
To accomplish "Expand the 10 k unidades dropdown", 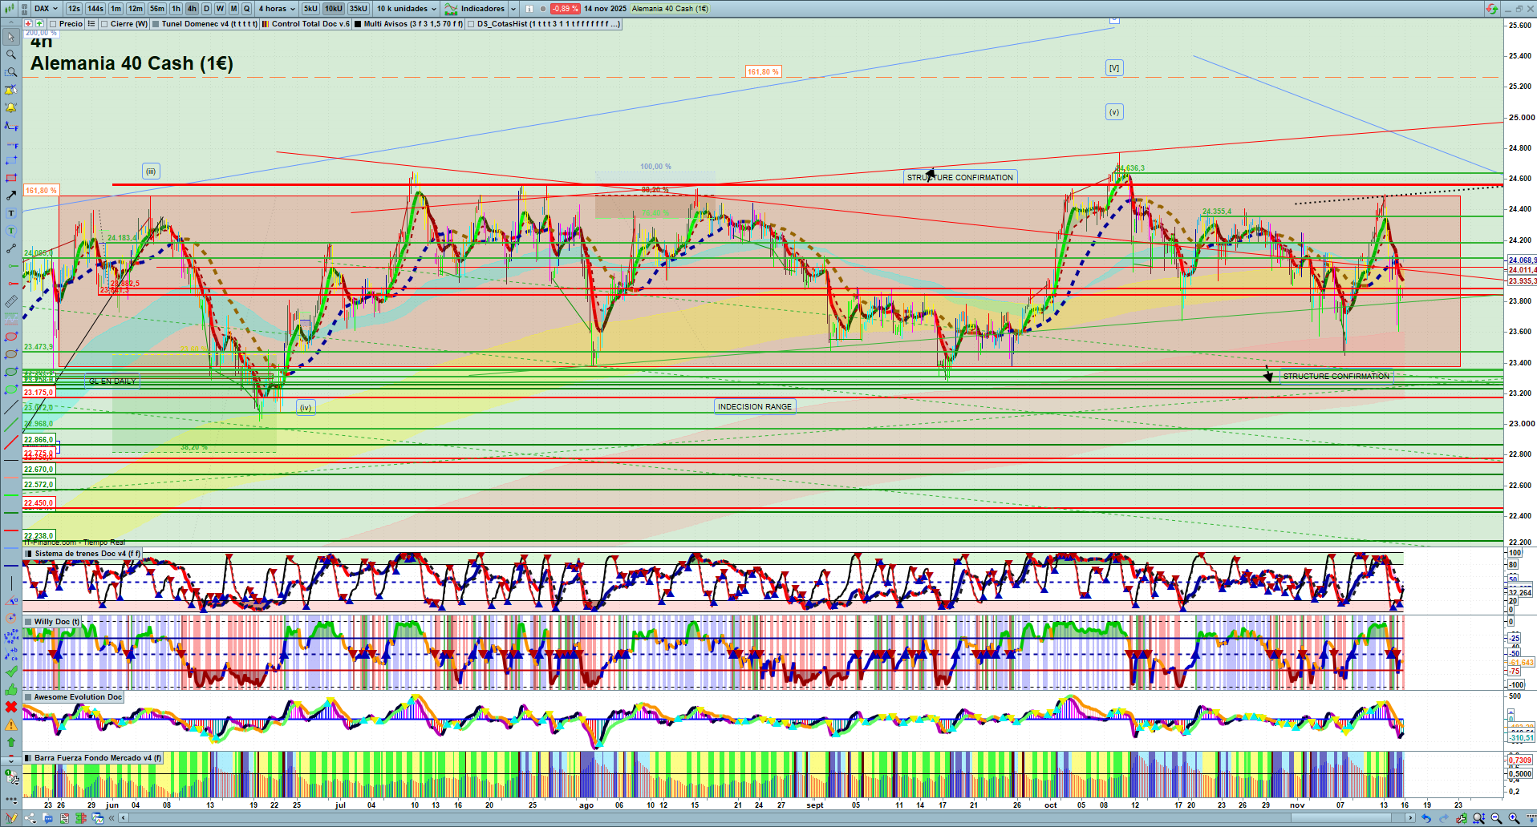I will [407, 9].
